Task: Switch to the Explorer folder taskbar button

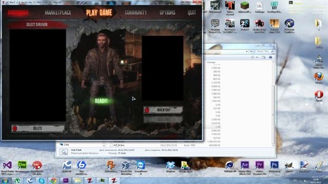Action: 78,180
